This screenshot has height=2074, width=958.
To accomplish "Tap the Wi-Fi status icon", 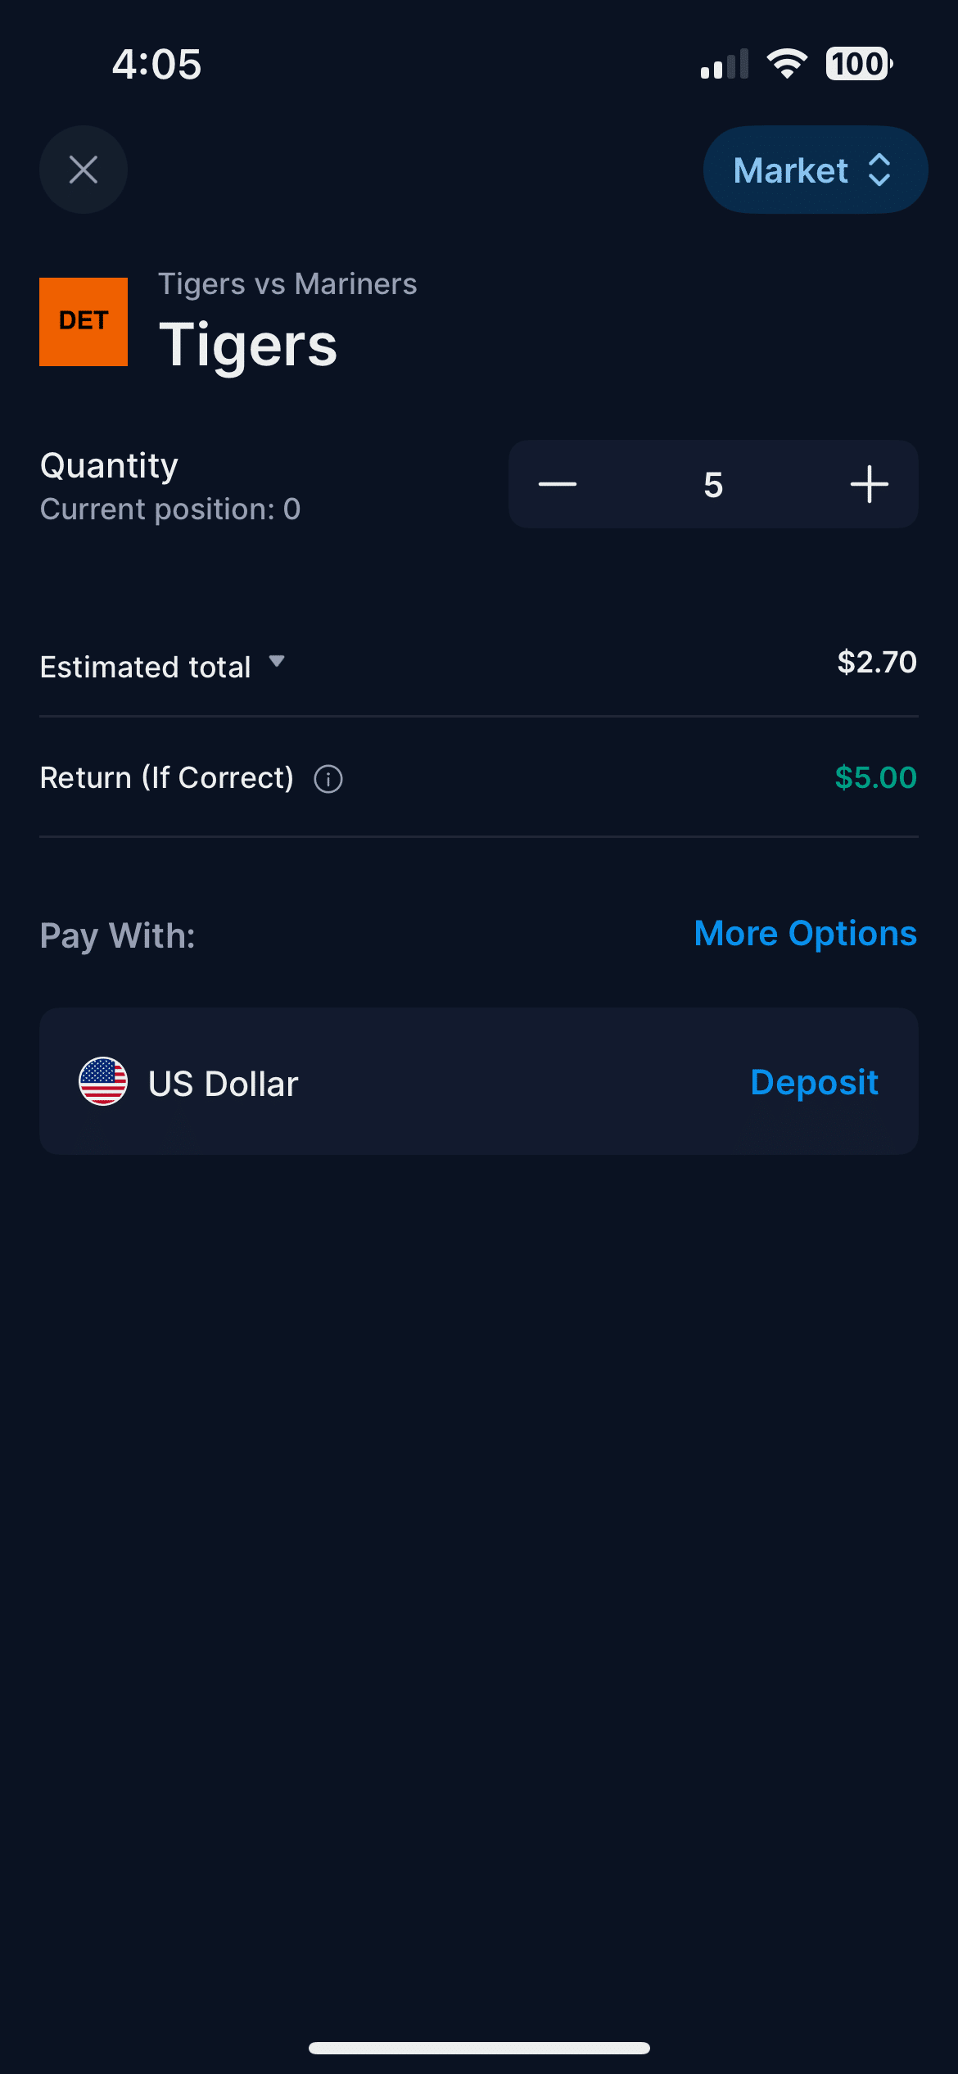I will 787,64.
